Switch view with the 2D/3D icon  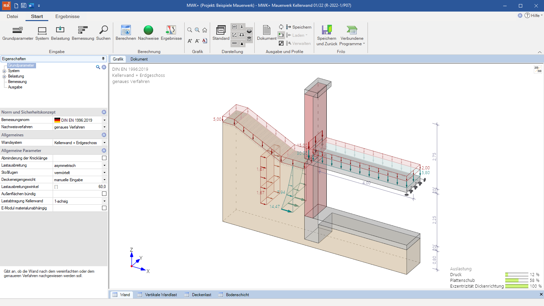click(538, 69)
